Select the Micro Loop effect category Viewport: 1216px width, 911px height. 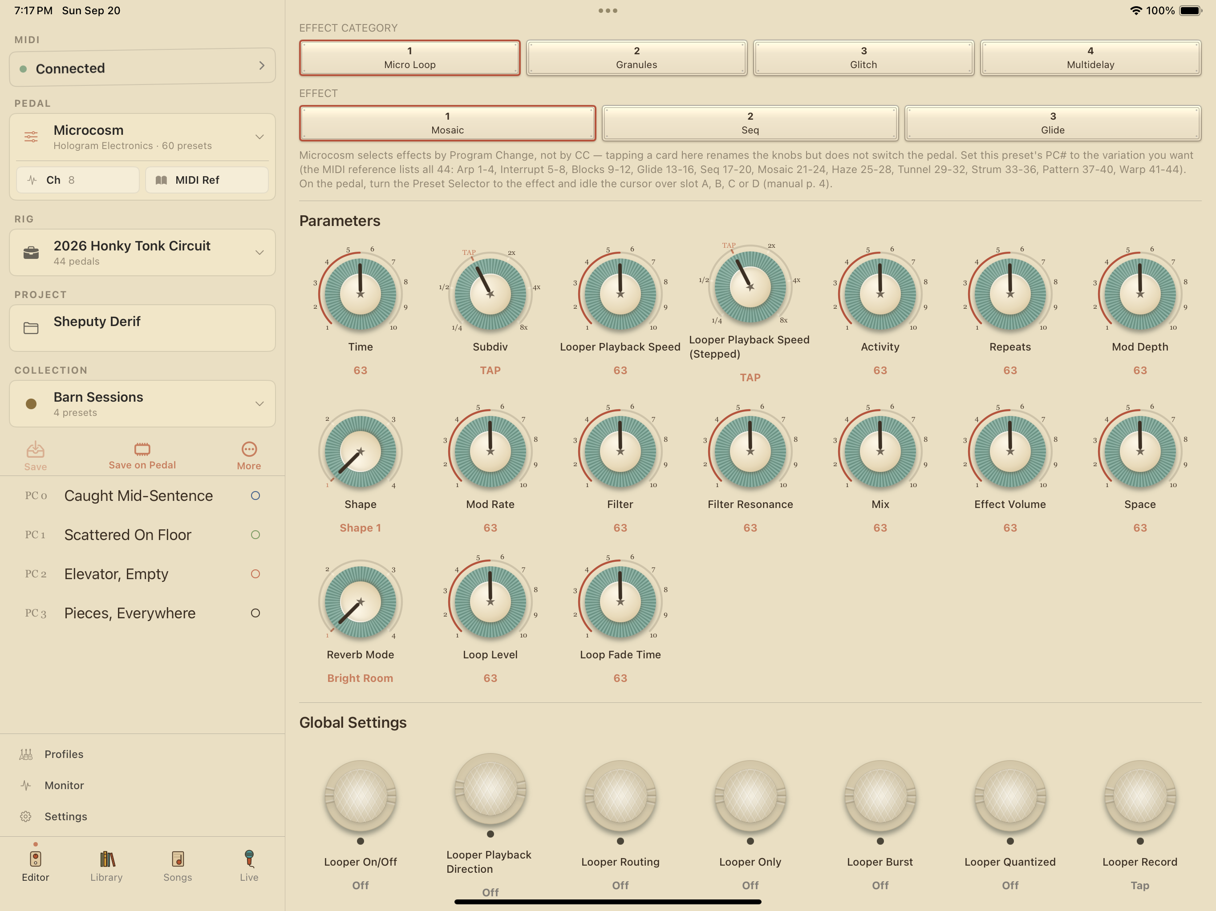pos(409,58)
